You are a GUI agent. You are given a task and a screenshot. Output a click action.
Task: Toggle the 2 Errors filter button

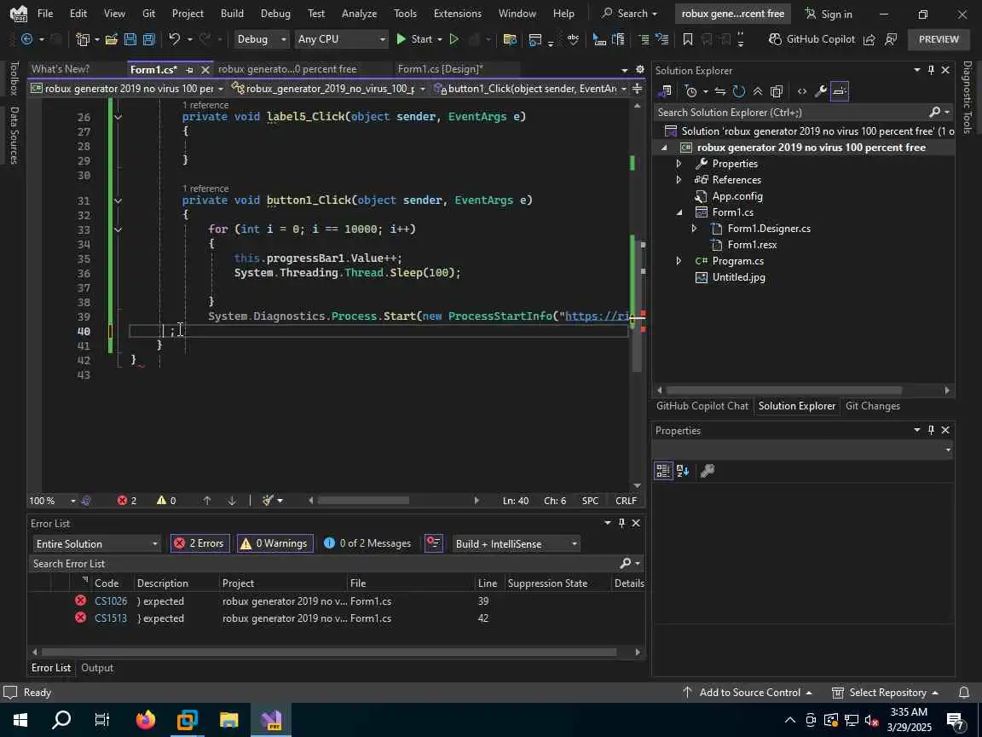pos(200,543)
